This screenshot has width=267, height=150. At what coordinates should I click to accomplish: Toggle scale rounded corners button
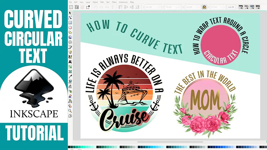(x=246, y=7)
